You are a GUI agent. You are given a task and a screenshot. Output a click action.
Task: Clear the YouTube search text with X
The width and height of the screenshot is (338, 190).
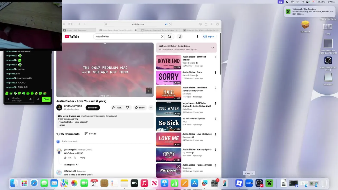162,37
